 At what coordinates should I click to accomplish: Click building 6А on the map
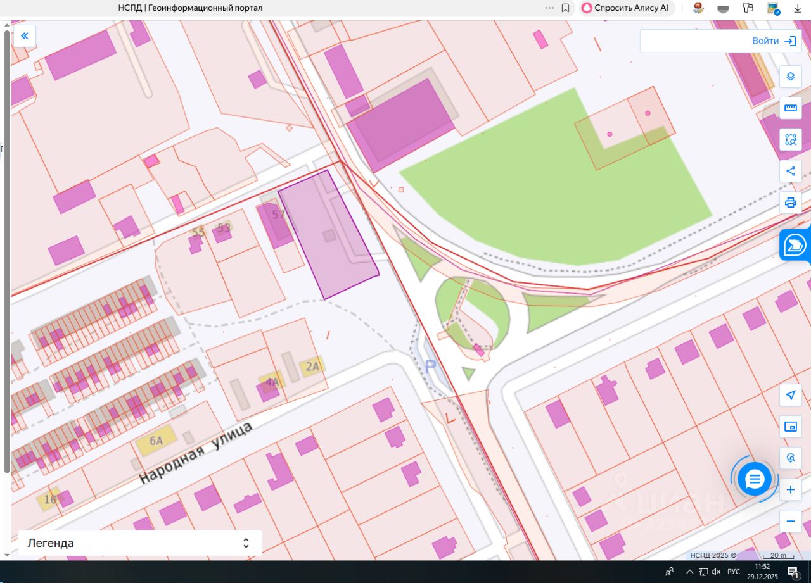(x=156, y=441)
